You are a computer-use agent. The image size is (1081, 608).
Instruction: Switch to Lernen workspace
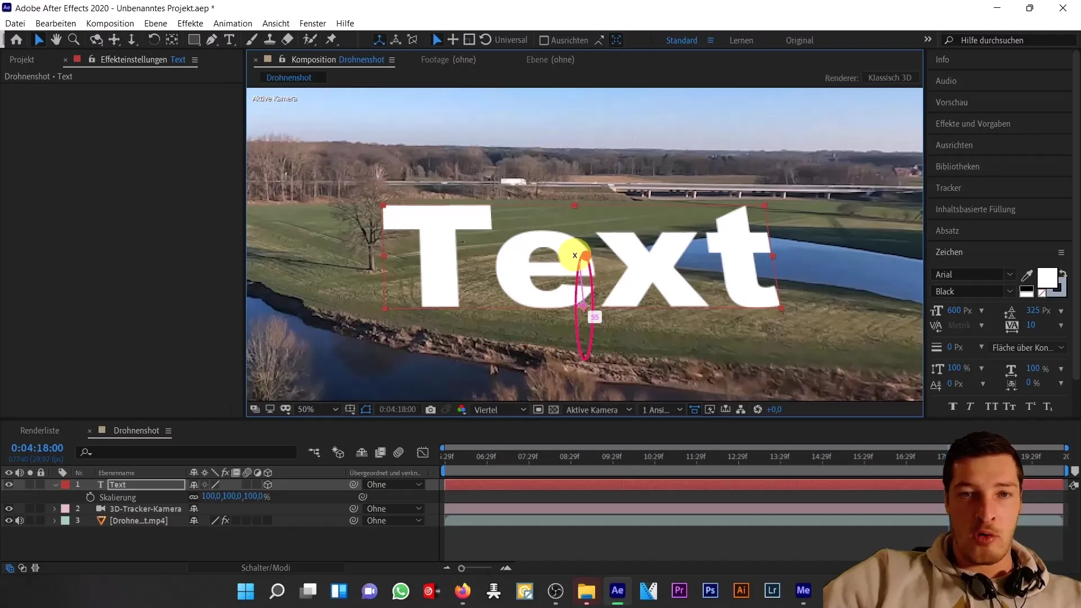(741, 41)
